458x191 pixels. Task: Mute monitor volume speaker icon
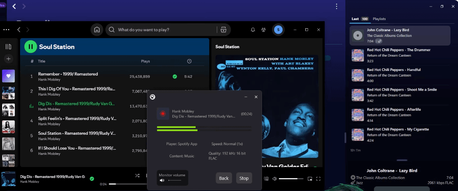tap(162, 180)
